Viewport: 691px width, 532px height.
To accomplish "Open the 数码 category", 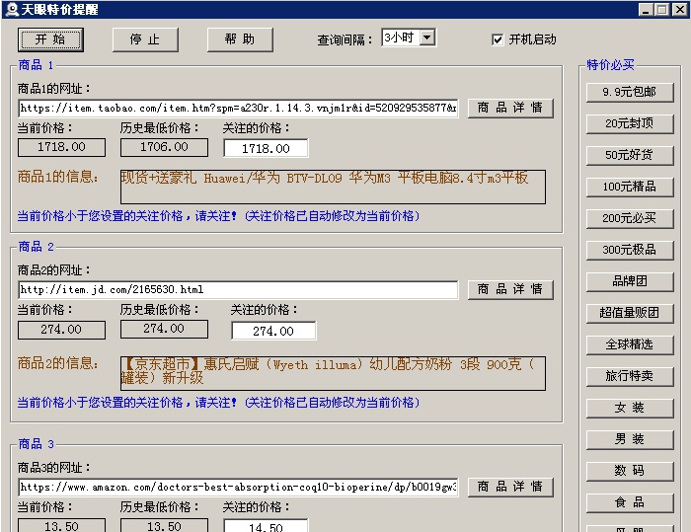I will [x=630, y=471].
